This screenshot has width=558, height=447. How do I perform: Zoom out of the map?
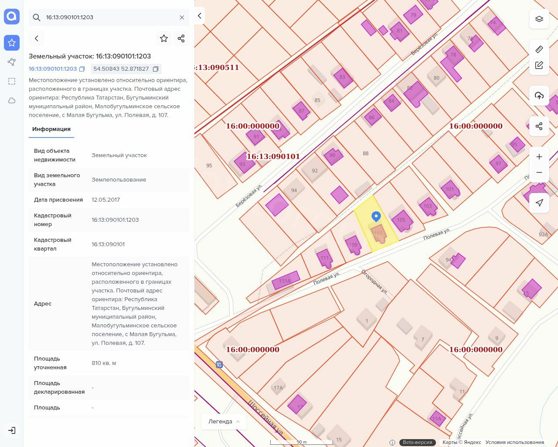539,172
